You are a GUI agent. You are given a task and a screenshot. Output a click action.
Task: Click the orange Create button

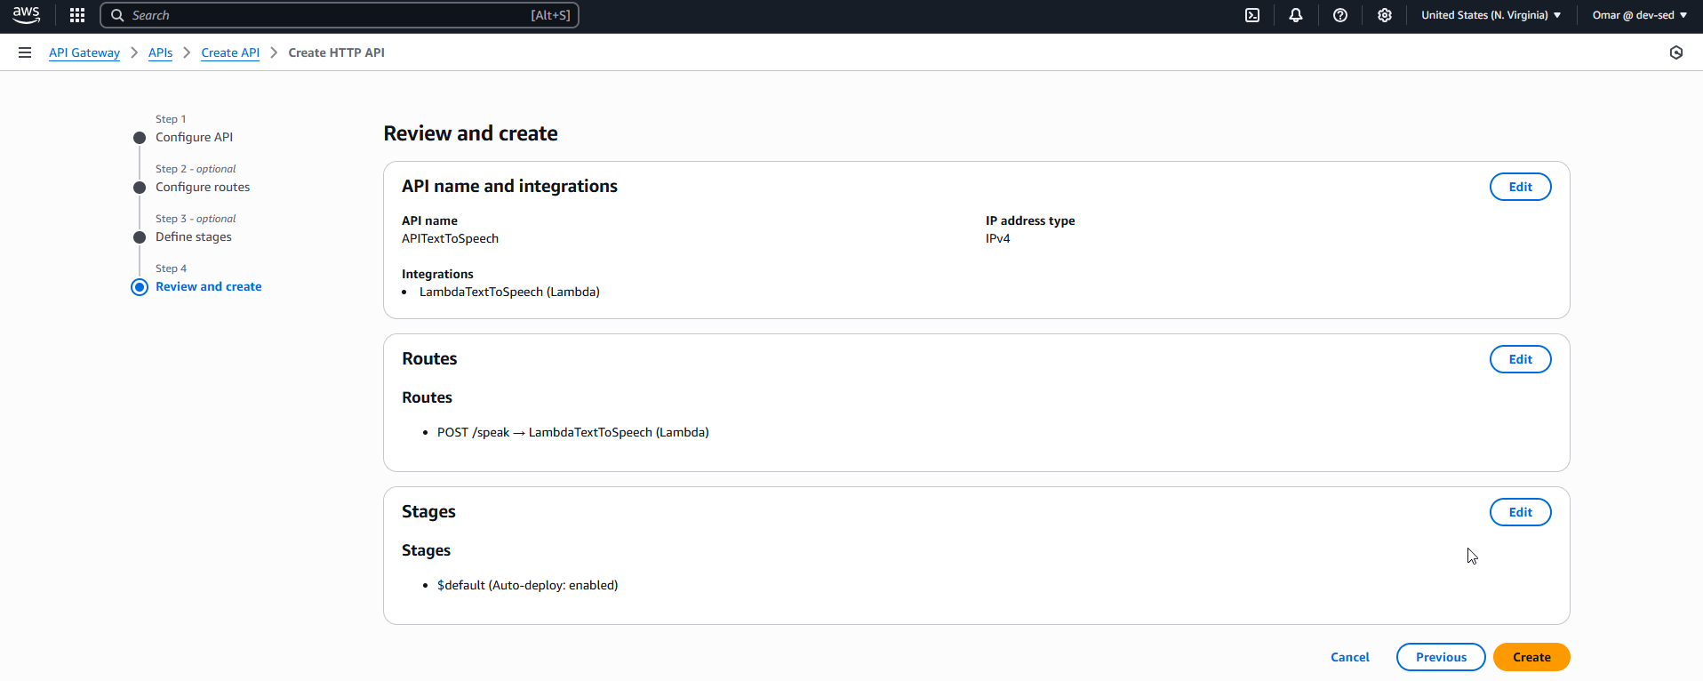[x=1531, y=657]
